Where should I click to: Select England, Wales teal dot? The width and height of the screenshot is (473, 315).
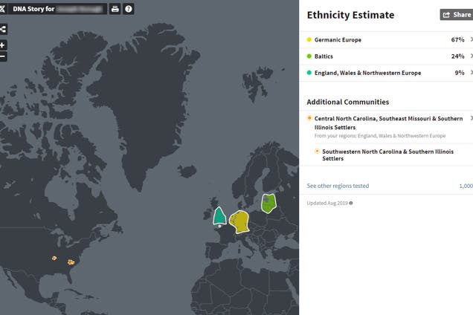(x=309, y=73)
